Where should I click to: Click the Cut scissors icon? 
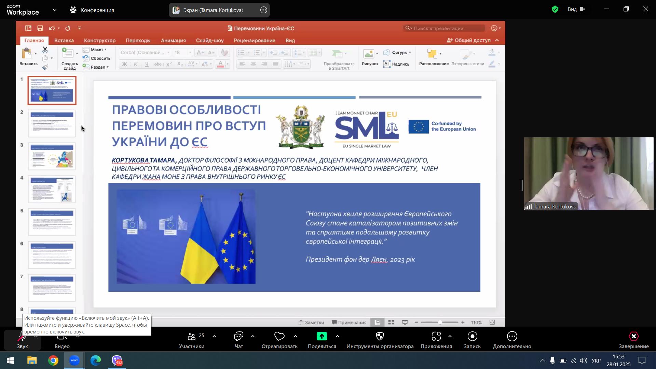[45, 50]
